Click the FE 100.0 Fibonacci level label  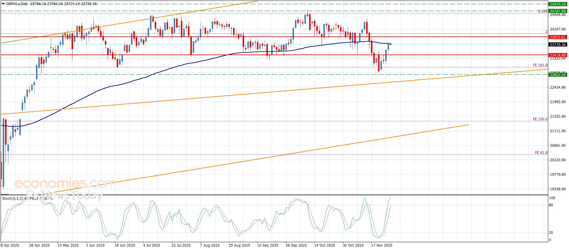point(540,119)
